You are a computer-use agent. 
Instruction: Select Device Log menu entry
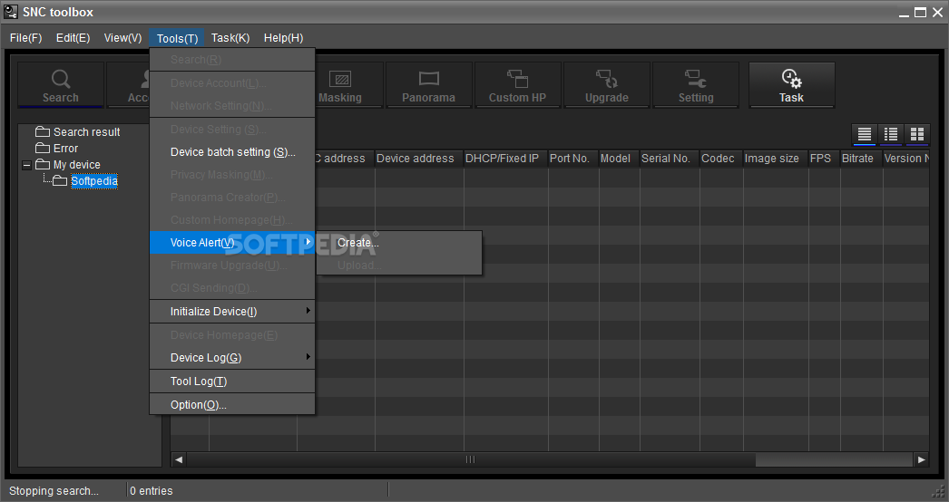(232, 357)
